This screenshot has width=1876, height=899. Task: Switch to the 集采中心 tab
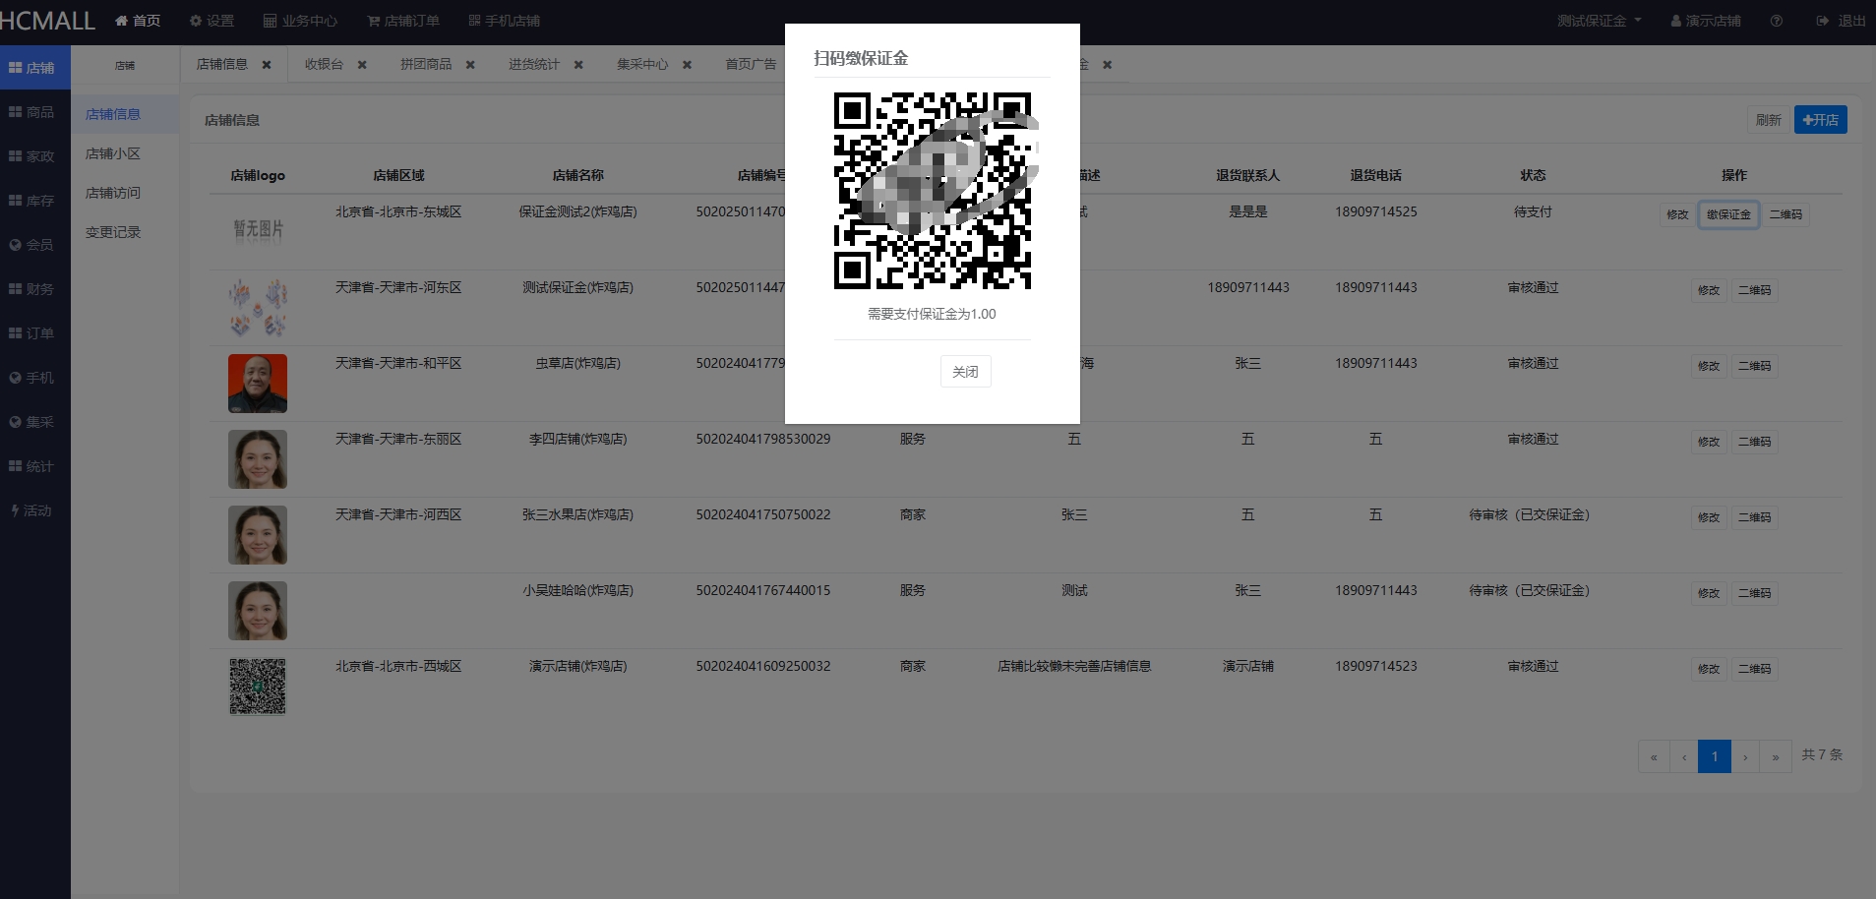click(642, 64)
